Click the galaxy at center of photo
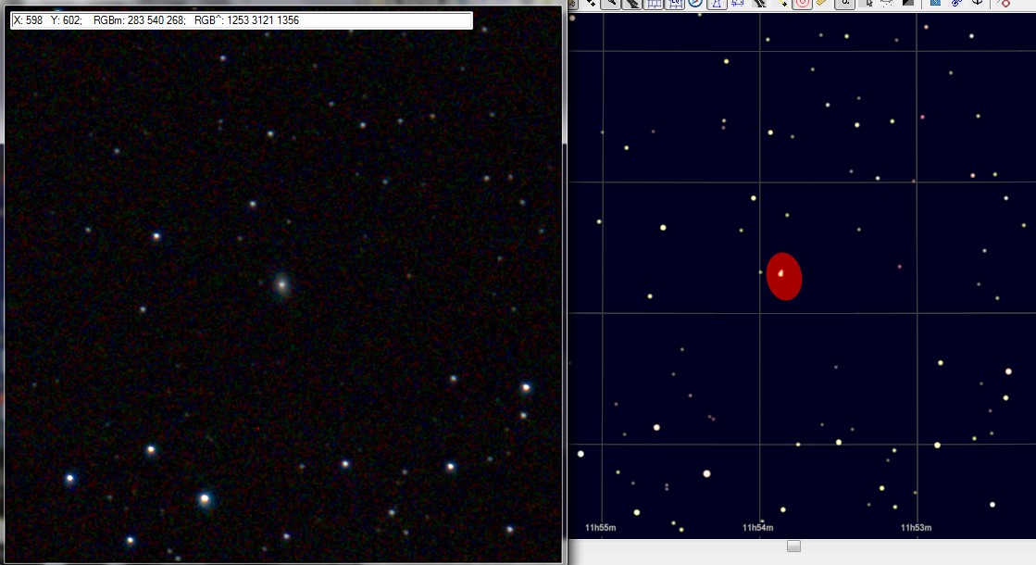Viewport: 1036px width, 565px height. point(282,284)
